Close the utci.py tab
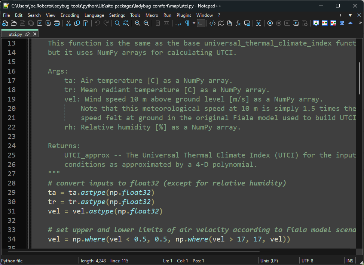 [35, 34]
